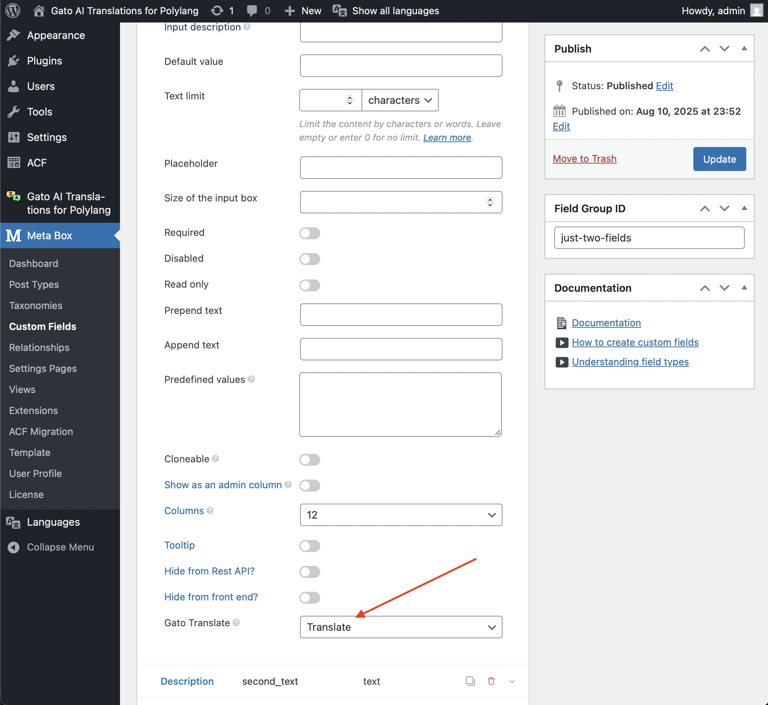
Task: Click the Move to Trash link
Action: [585, 158]
